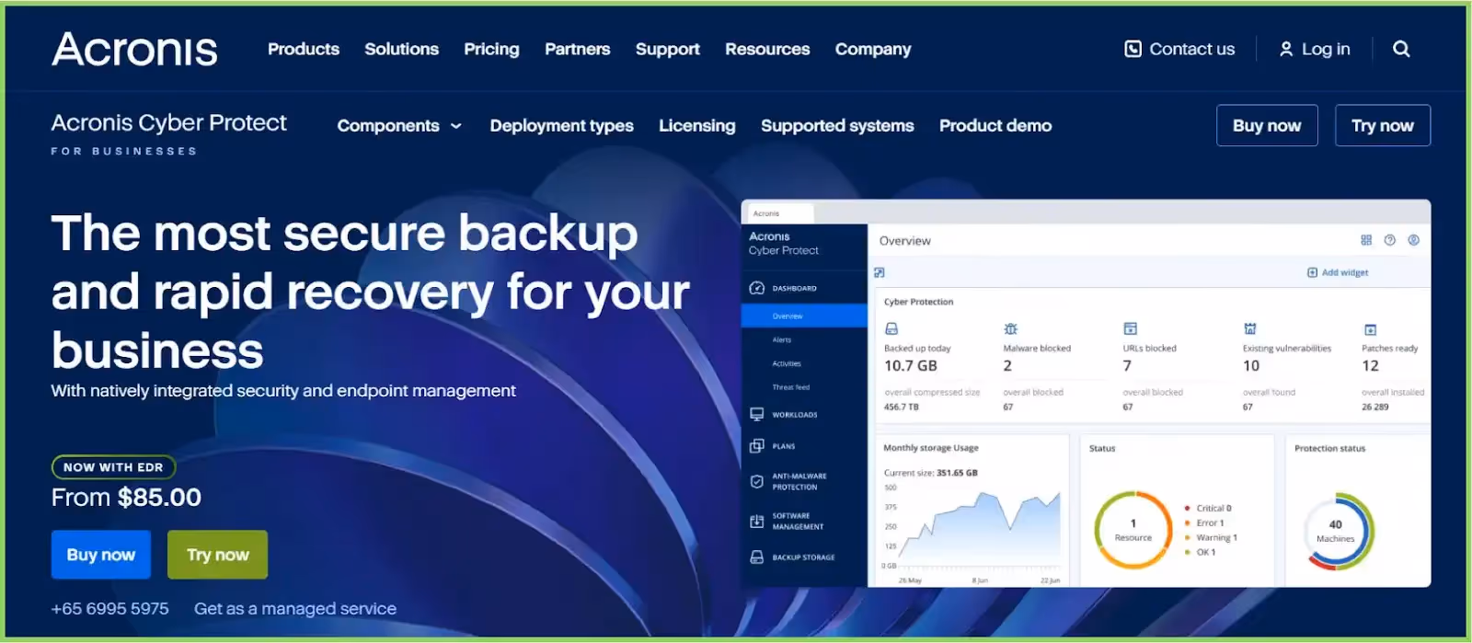Screen dimensions: 1472x643
Task: Click the help question mark icon
Action: [x=1390, y=240]
